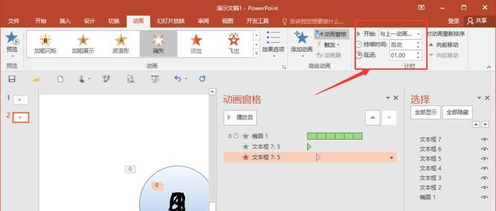
Task: Start slideshow from beginning icon
Action: [x=155, y=79]
